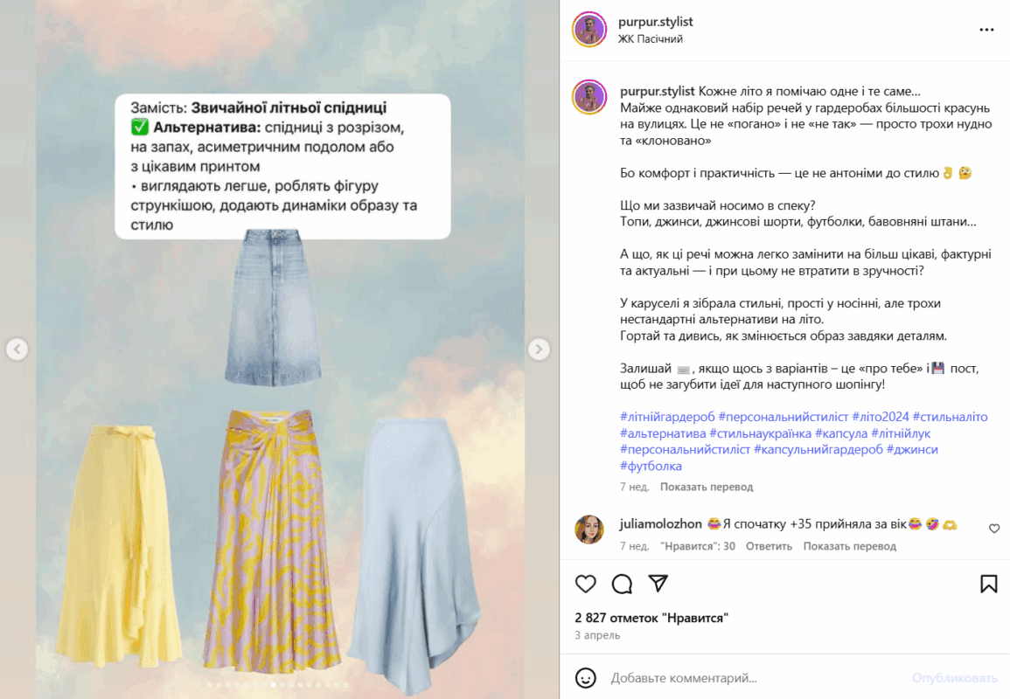Like juliamolozhon's comment heart
The width and height of the screenshot is (1010, 699).
pos(994,529)
